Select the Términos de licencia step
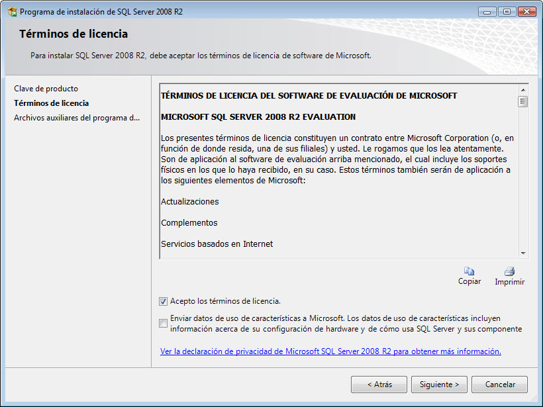 [x=51, y=103]
